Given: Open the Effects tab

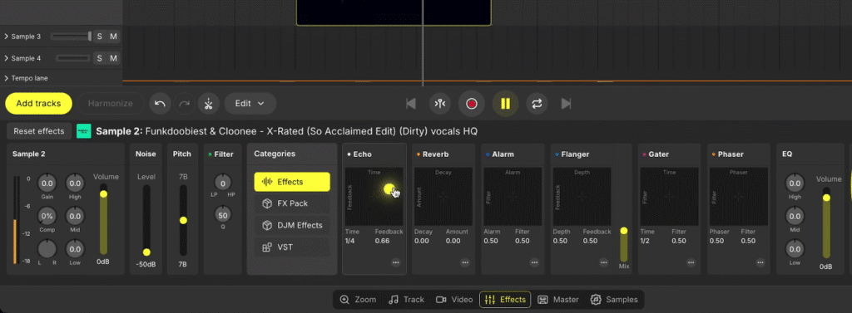Looking at the screenshot, I should 505,300.
